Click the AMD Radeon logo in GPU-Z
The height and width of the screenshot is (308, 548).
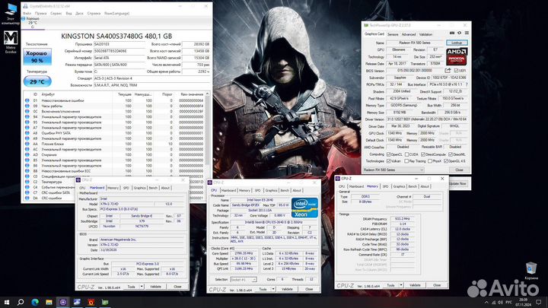457,56
